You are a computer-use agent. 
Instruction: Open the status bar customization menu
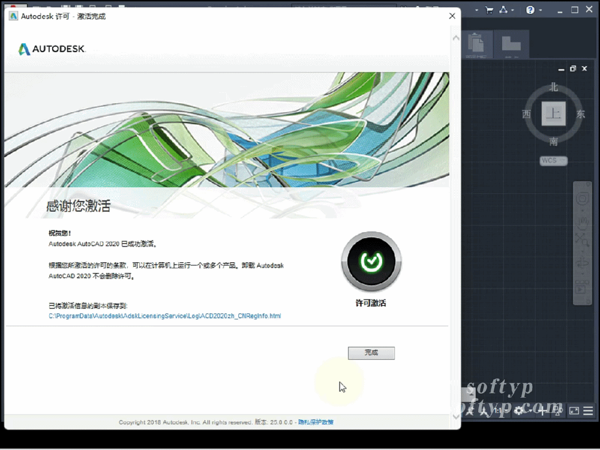pyautogui.click(x=588, y=411)
